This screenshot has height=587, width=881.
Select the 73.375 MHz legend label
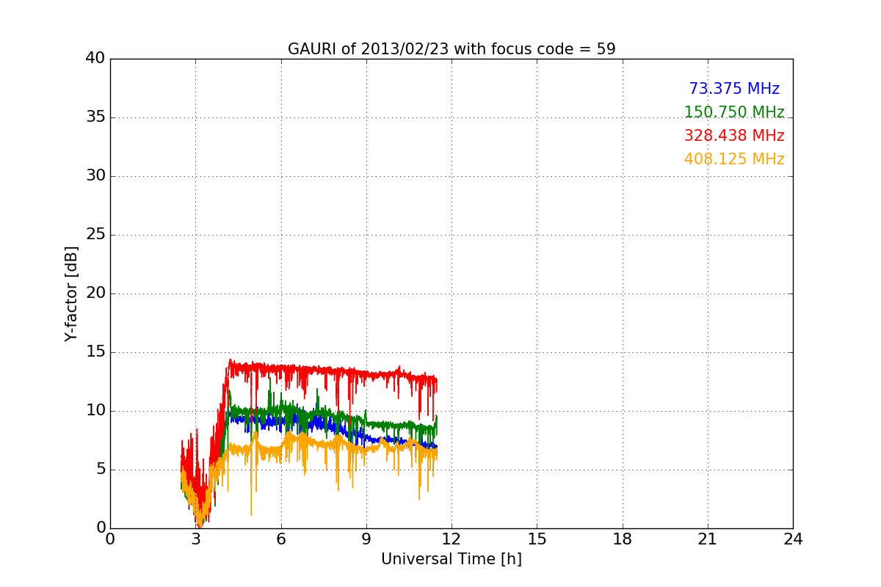(734, 89)
